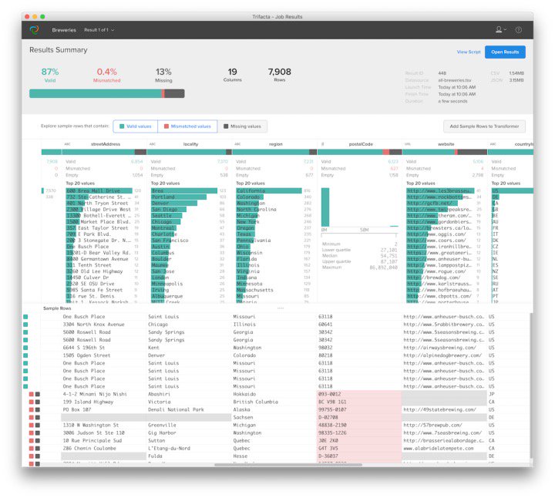The height and width of the screenshot is (498, 555).
Task: Click the red mismatch indicator for PO Box 107
Action: (x=31, y=409)
